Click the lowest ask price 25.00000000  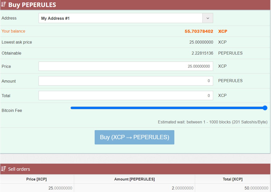coord(201,42)
